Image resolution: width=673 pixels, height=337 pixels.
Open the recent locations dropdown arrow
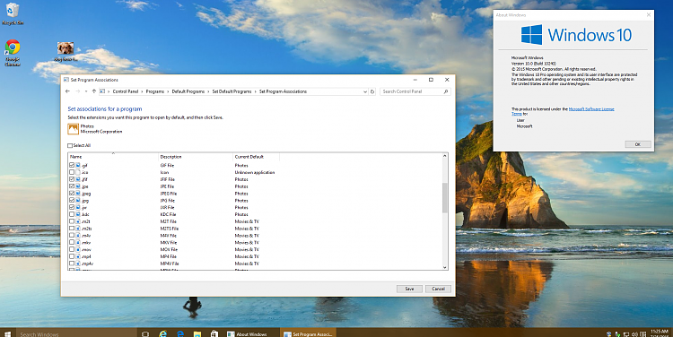86,91
